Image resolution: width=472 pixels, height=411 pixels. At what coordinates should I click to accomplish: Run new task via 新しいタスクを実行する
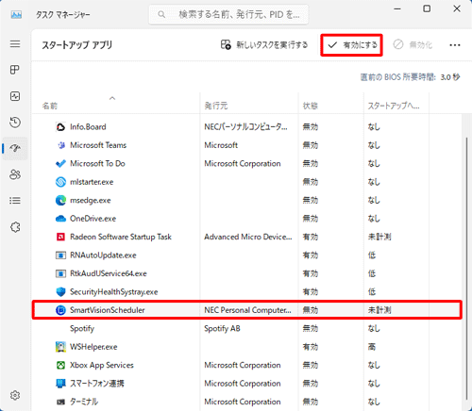pos(263,45)
